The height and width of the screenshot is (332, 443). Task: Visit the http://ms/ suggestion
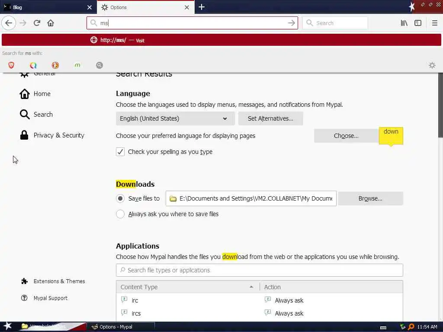click(221, 40)
